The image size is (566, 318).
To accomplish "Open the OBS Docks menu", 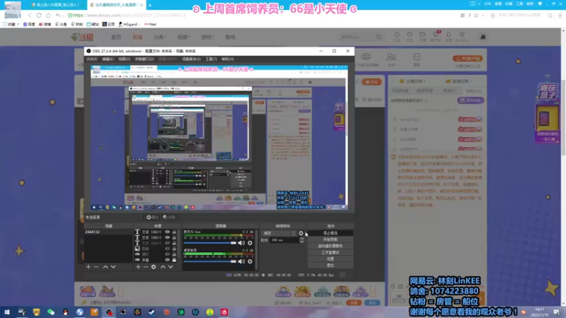I will tap(144, 59).
